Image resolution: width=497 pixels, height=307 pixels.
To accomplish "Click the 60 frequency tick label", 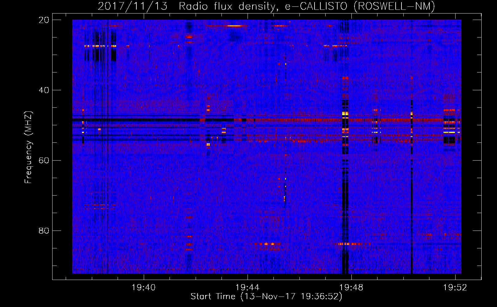I will click(x=44, y=161).
